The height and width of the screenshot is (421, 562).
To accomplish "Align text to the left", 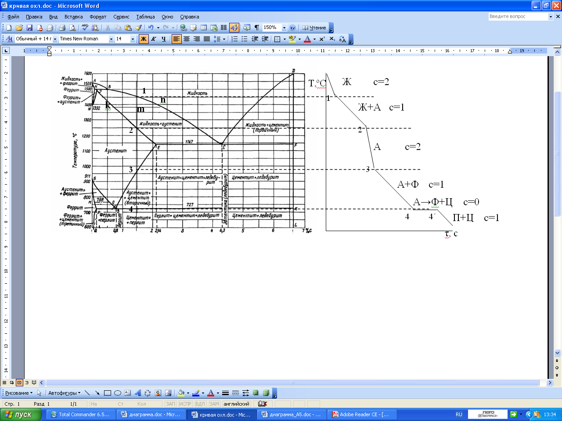I will [177, 39].
